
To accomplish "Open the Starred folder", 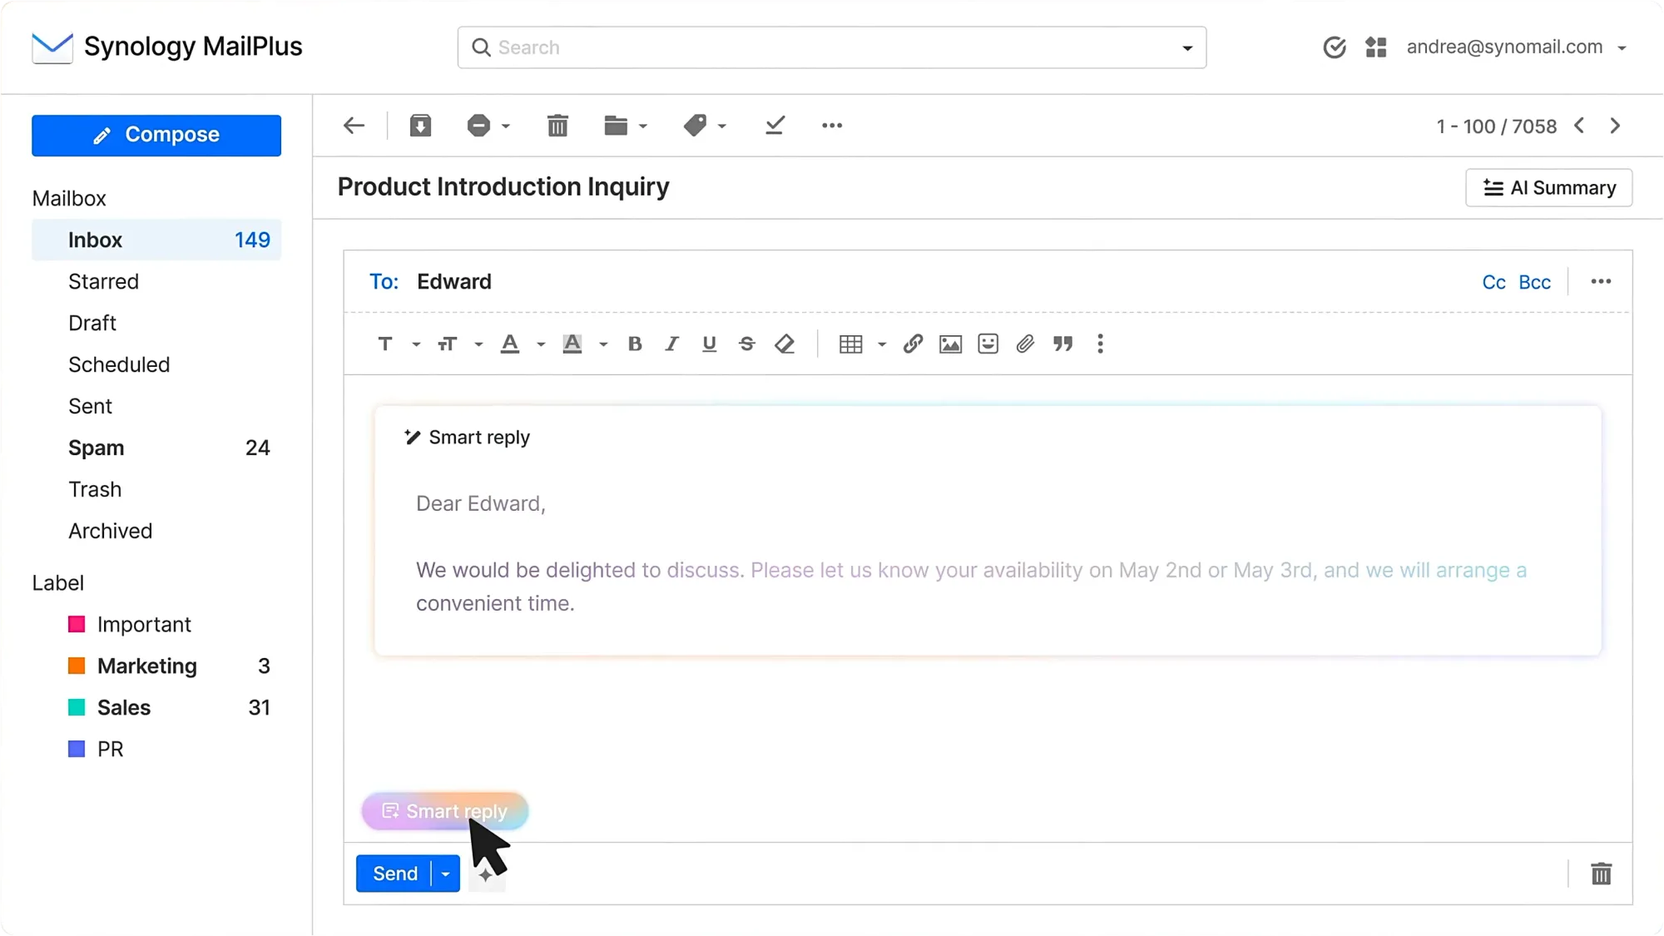I will pos(156,281).
